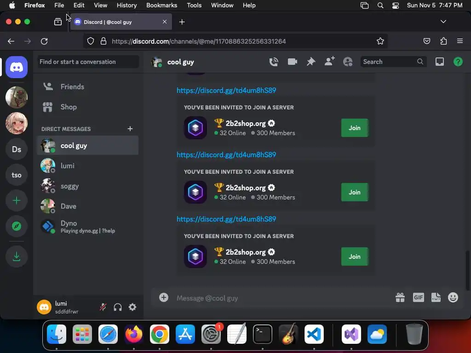The height and width of the screenshot is (353, 471).
Task: Bookmark this page star icon
Action: coord(380,41)
